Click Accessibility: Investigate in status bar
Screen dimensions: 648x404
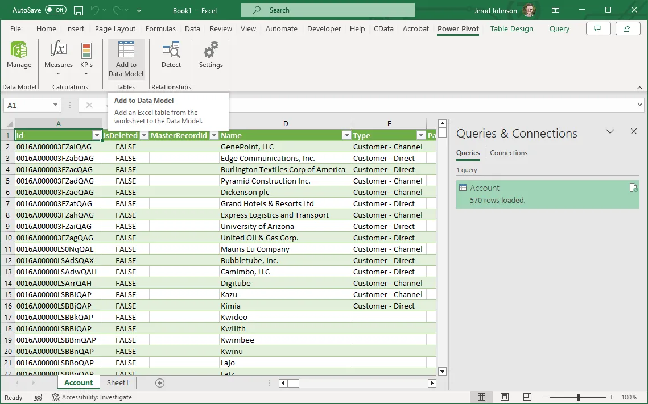(92, 397)
